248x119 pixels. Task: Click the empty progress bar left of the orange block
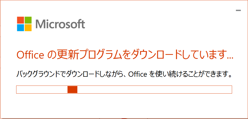42,90
